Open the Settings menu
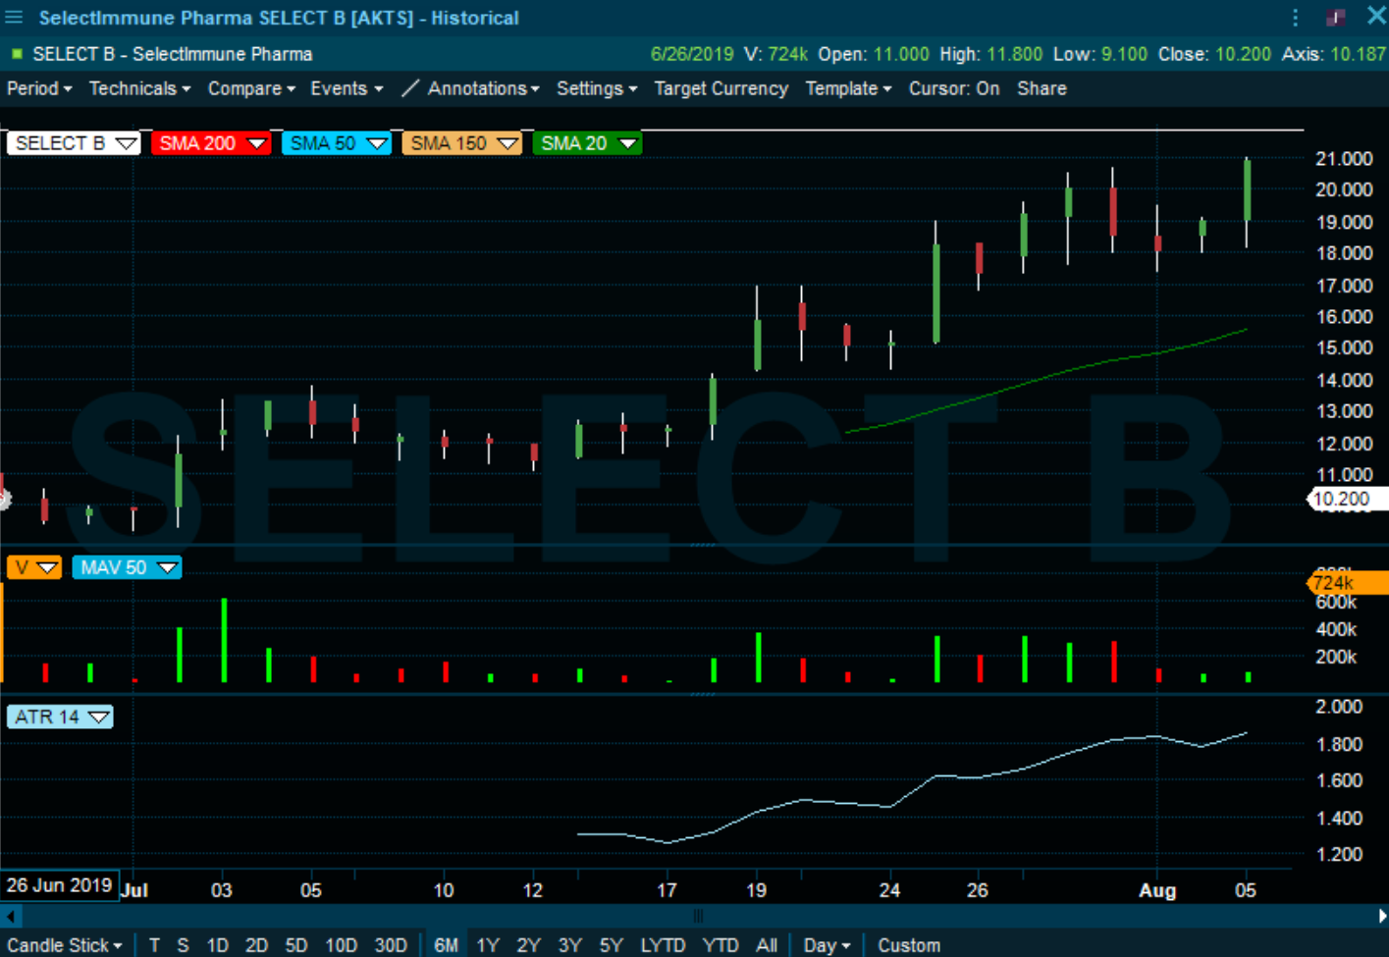The height and width of the screenshot is (957, 1389). point(597,88)
